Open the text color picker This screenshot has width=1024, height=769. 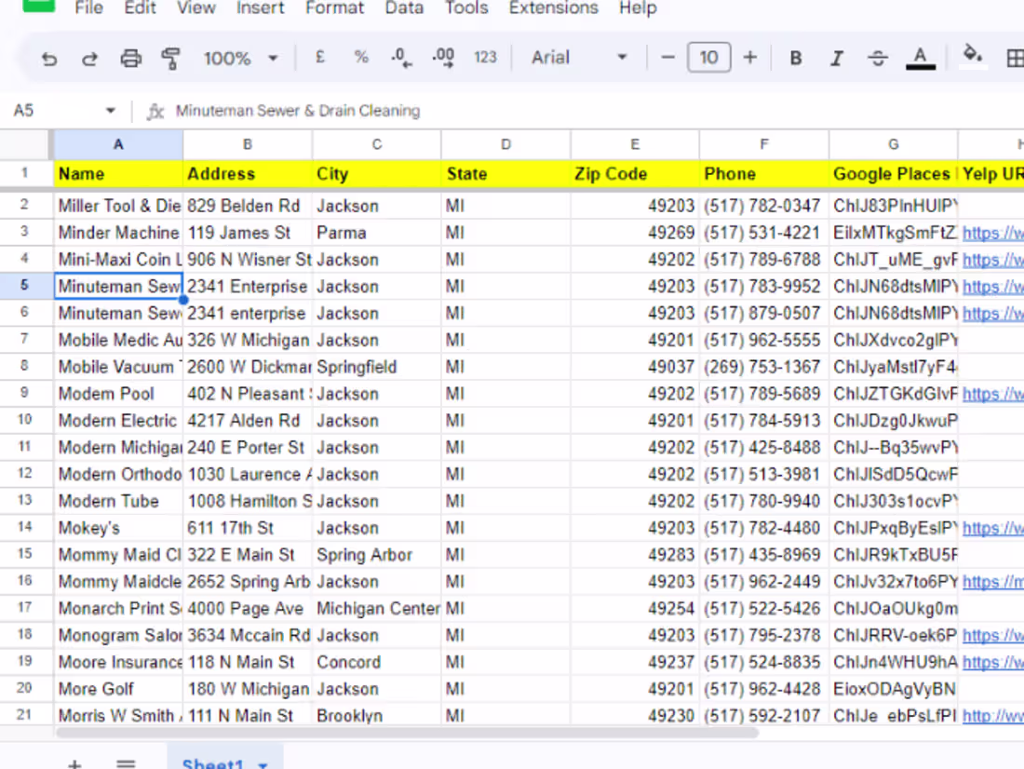[920, 57]
